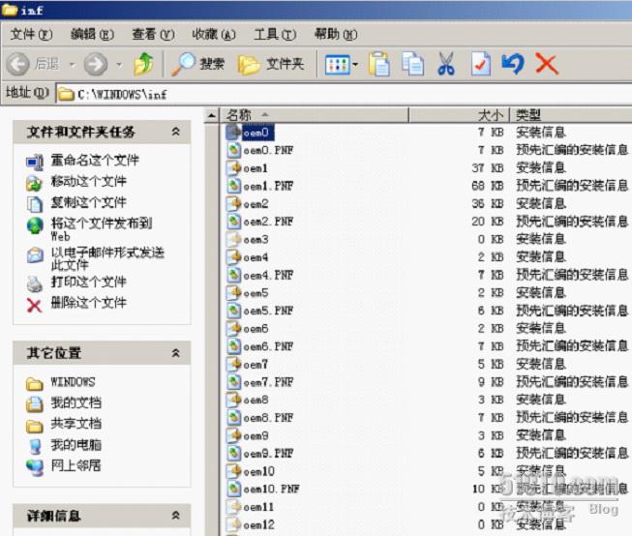Sort by 类型 column header
Screen dimensions: 632x536
tap(571, 115)
